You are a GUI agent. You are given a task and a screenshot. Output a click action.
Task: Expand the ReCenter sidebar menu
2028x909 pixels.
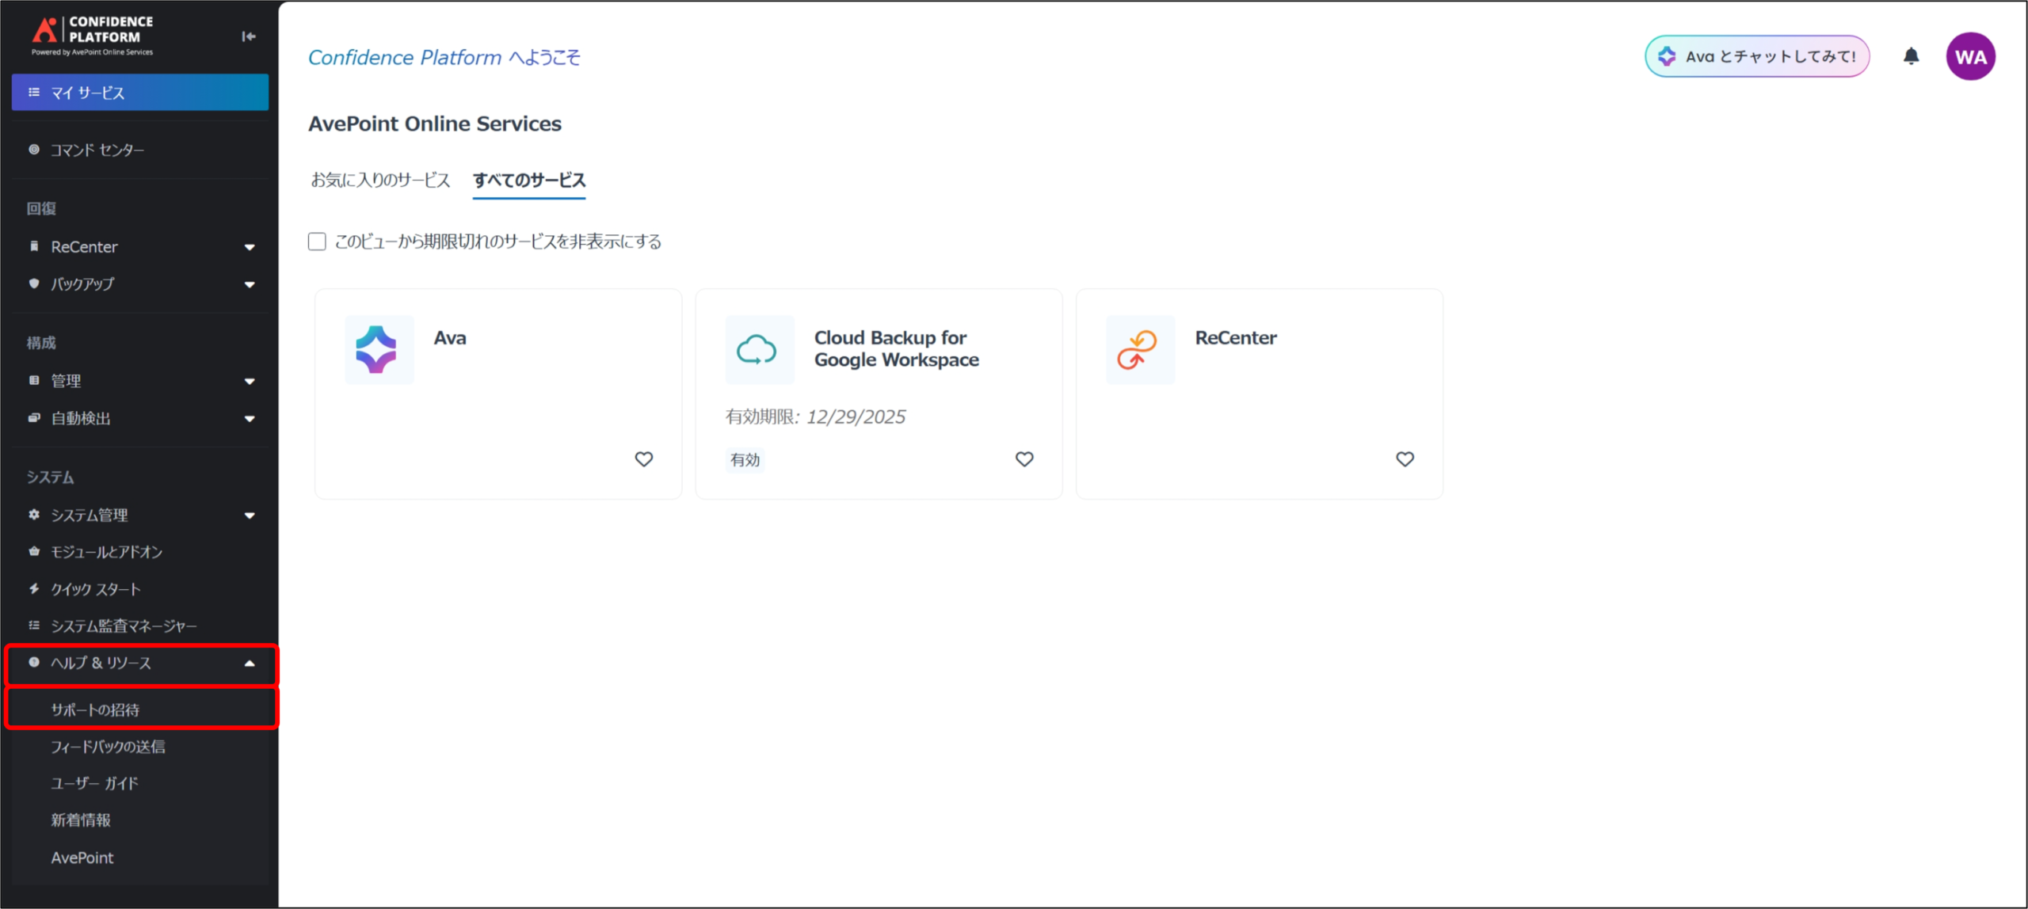click(x=250, y=247)
